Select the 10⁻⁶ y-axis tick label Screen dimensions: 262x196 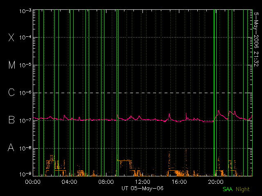25,93
